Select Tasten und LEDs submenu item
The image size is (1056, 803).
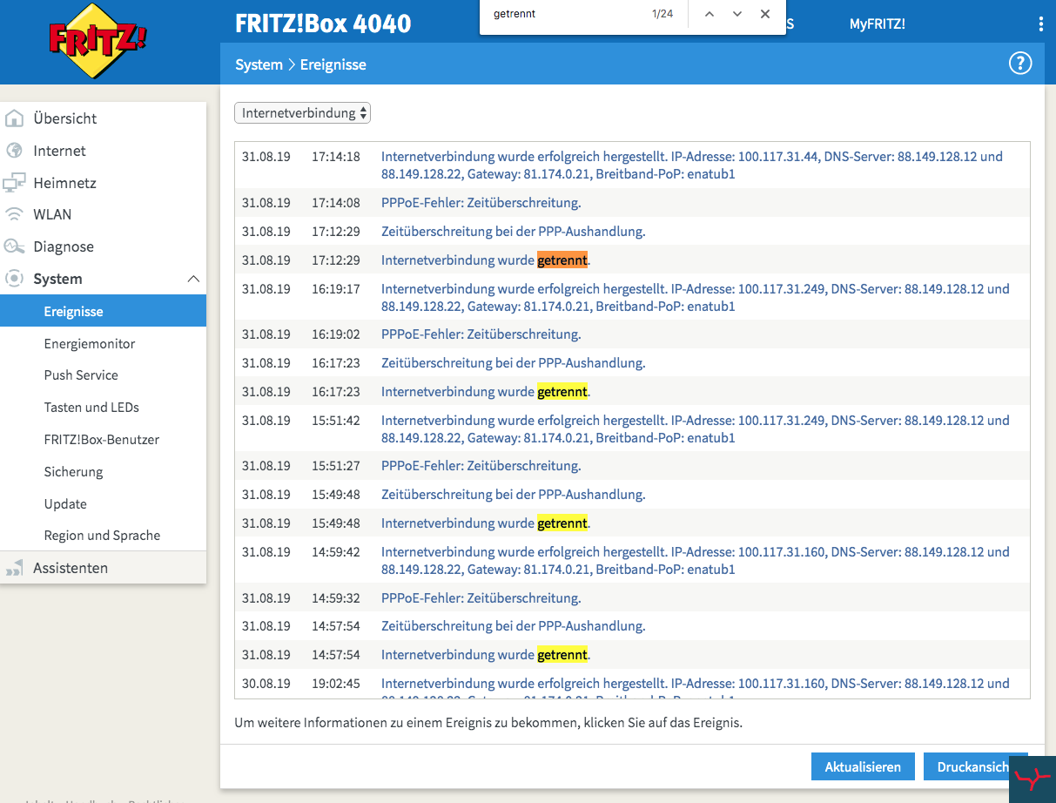pyautogui.click(x=91, y=408)
